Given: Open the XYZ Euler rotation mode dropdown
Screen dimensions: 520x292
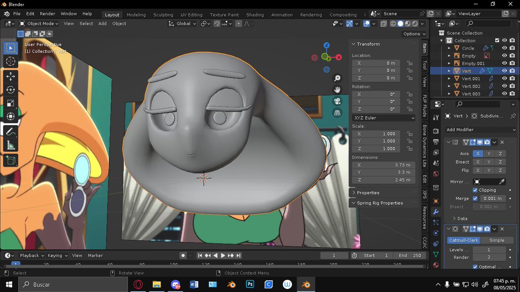Looking at the screenshot, I should click(x=383, y=118).
